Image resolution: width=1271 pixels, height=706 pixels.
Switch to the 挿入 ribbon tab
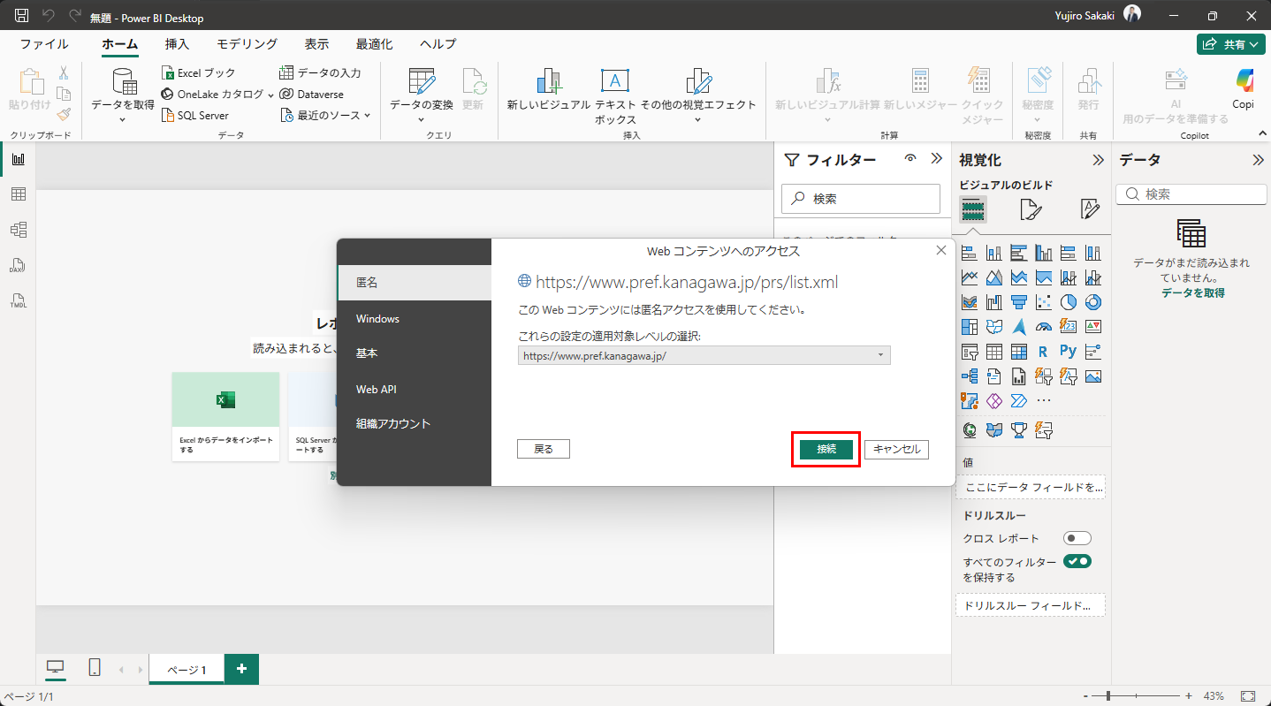click(177, 43)
